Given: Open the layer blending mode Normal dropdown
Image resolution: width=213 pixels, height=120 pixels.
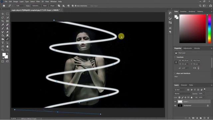Looking at the screenshot, I should 182,94.
